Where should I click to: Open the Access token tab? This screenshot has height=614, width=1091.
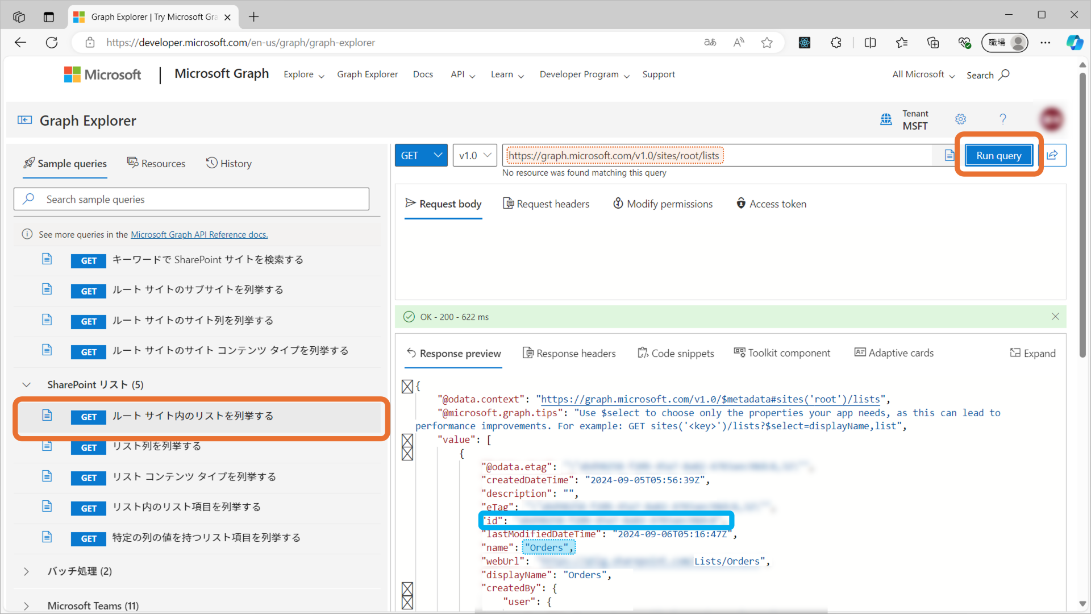pos(771,204)
